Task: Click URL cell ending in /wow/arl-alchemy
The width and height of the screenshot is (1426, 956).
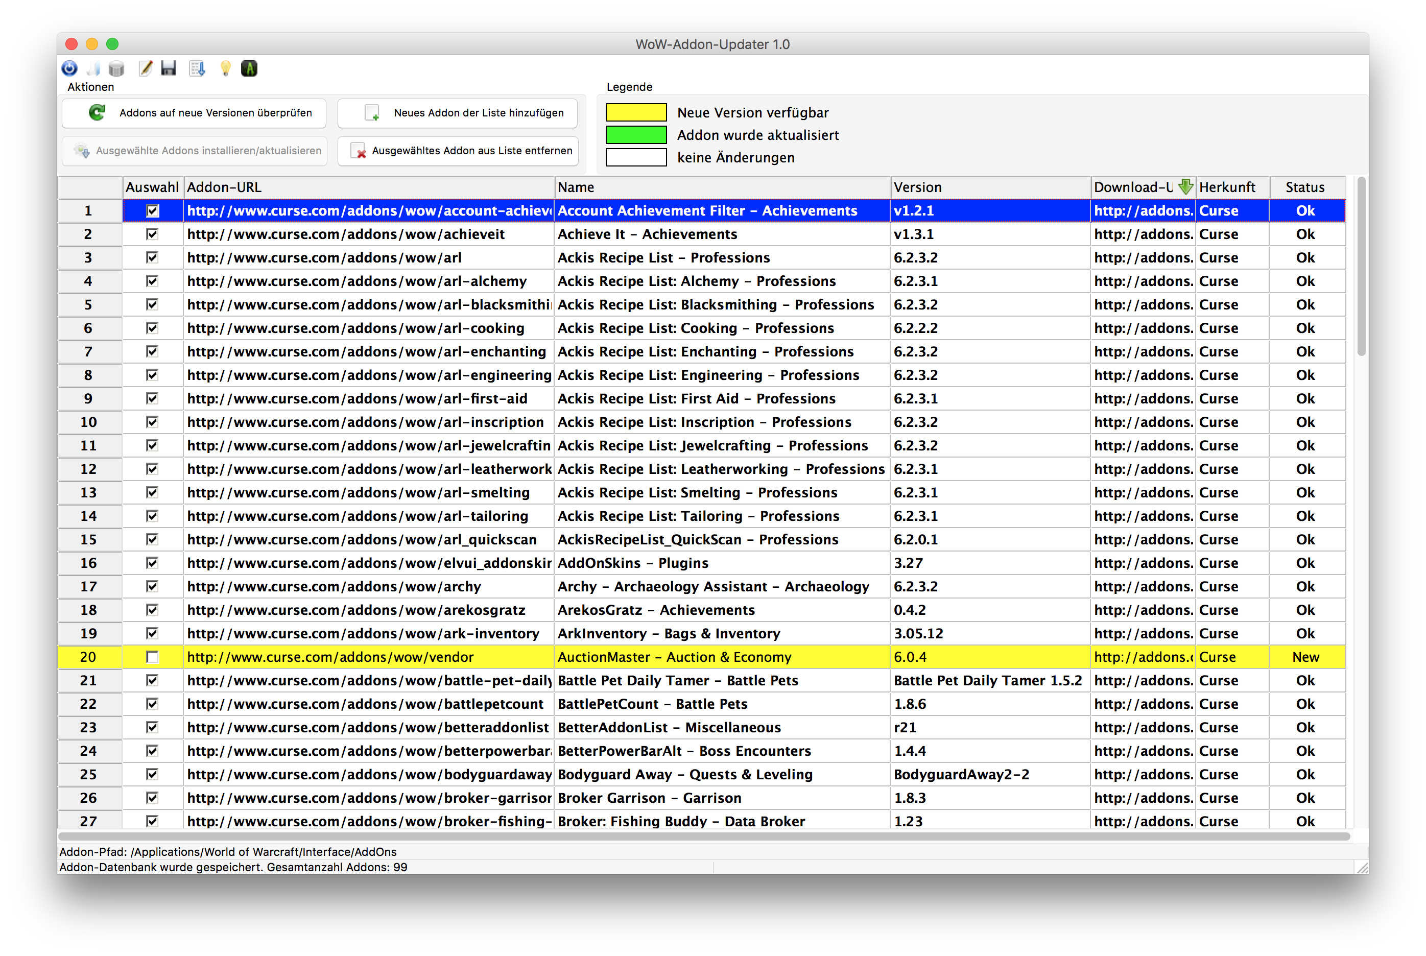Action: [369, 281]
